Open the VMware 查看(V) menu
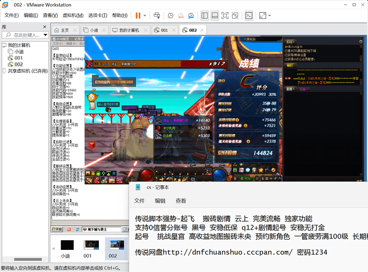 50,16
